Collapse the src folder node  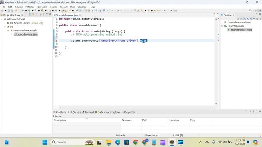coord(5,27)
